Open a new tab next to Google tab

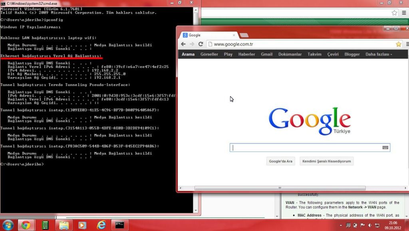(x=244, y=35)
